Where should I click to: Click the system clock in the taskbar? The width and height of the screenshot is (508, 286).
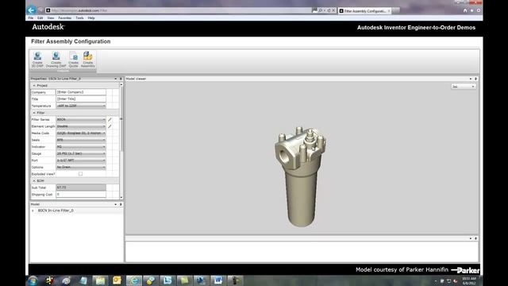point(469,280)
